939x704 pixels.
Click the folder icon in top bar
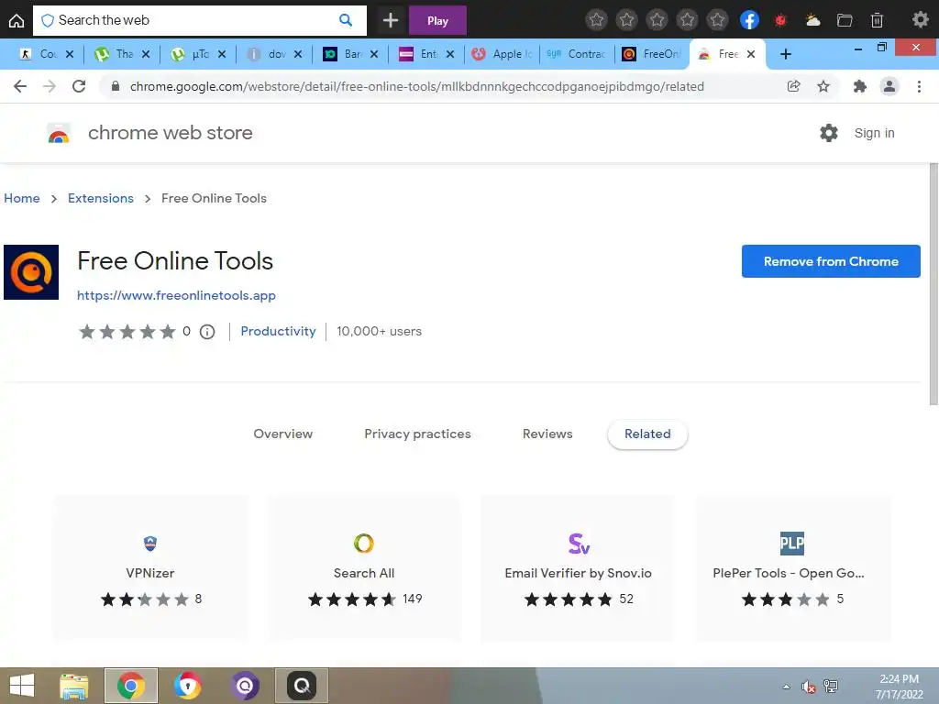[845, 20]
